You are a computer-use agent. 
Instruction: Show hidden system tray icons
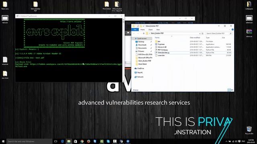[226, 141]
